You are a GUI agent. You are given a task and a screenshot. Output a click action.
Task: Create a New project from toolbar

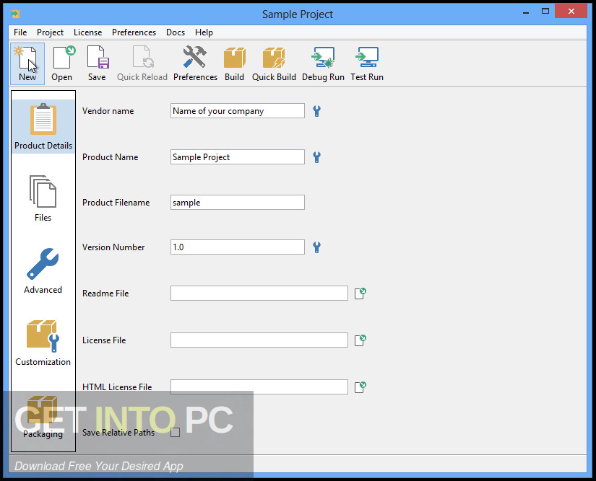[27, 63]
